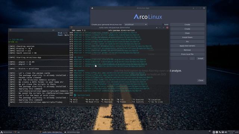Click the ArcoLinux logo banner

click(x=148, y=17)
